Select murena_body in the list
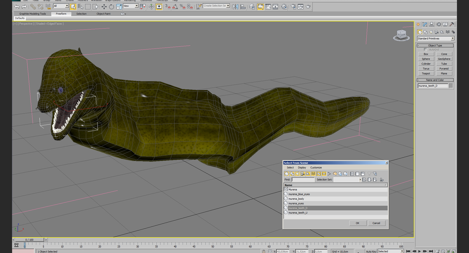The height and width of the screenshot is (253, 469). [x=336, y=199]
